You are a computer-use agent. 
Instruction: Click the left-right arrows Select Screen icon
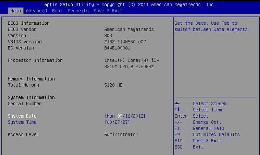177,104
